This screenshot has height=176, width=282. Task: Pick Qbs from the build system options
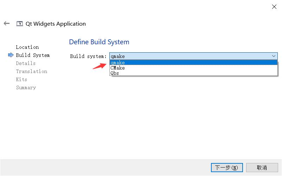pos(115,73)
